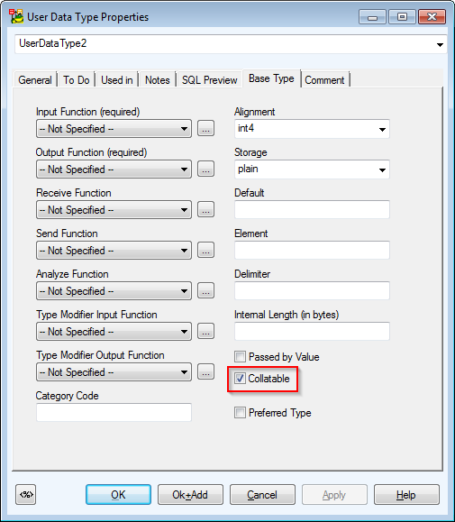Switch to the To Do tab
This screenshot has height=522, width=455.
77,80
